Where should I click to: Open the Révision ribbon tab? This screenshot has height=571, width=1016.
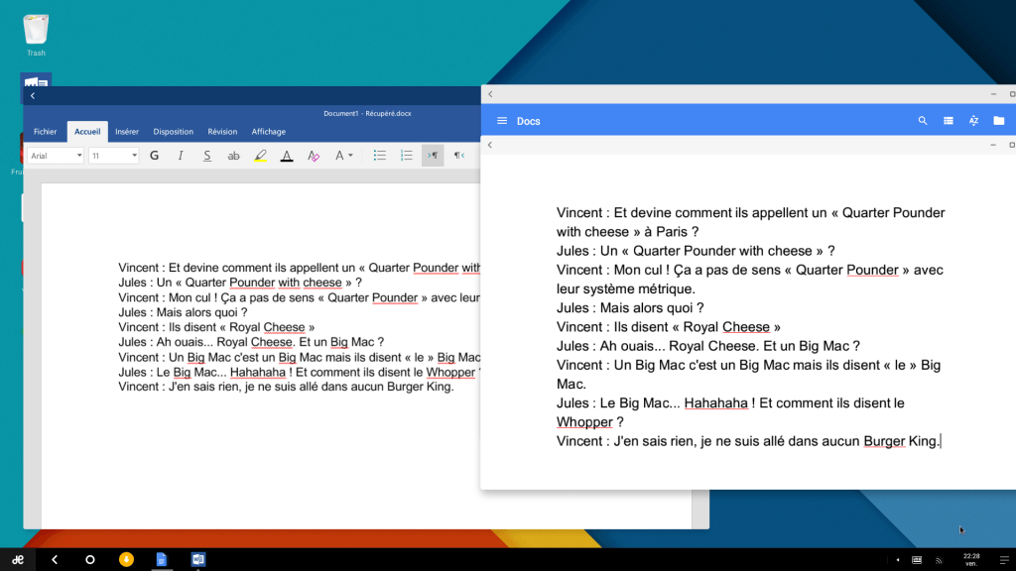click(x=222, y=132)
